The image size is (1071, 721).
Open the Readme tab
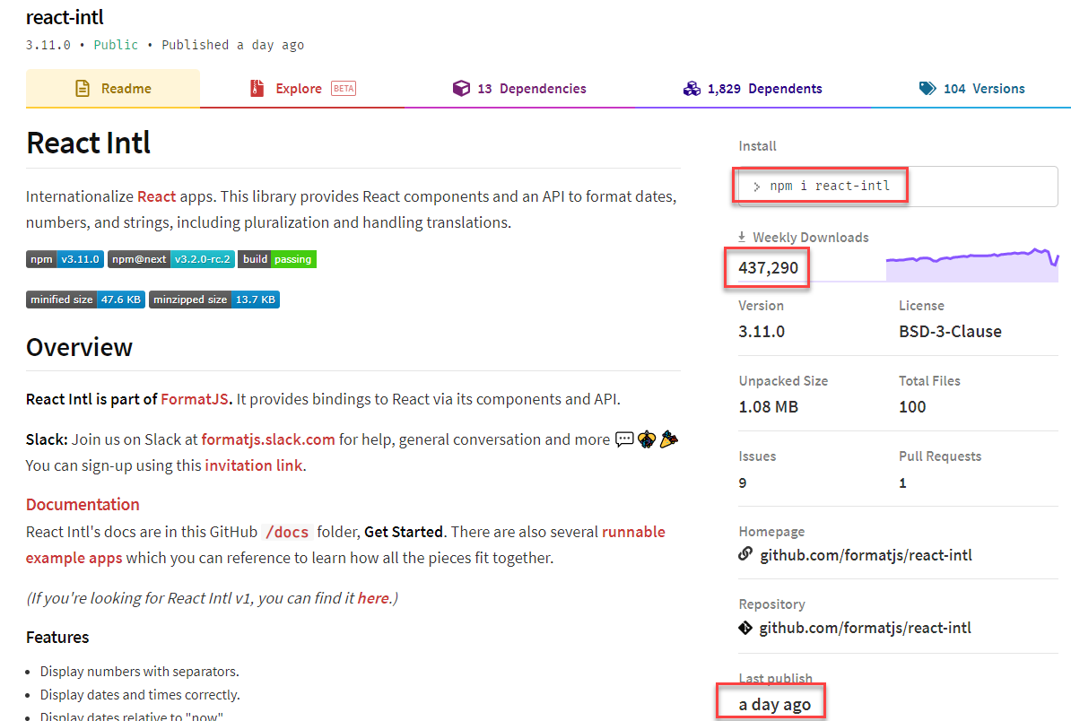pos(113,88)
